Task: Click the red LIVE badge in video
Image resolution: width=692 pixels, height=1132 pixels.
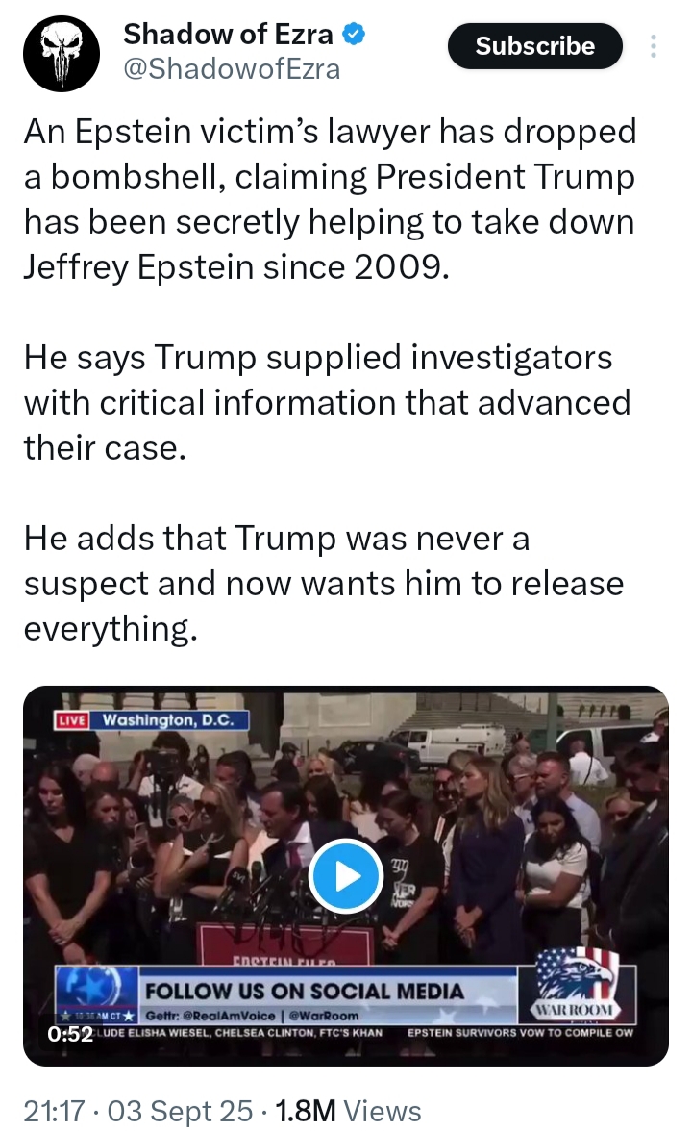Action: click(x=72, y=720)
